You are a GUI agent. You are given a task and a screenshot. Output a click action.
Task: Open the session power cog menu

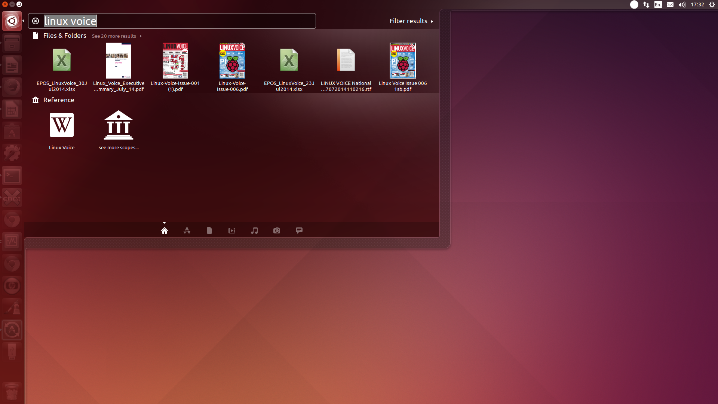pos(712,4)
